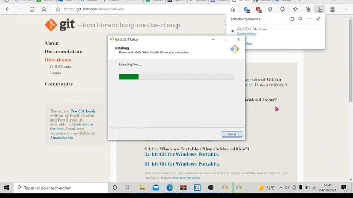Download 32-bit Git for Windows Portable
Image resolution: width=353 pixels, height=198 pixels.
(x=181, y=155)
